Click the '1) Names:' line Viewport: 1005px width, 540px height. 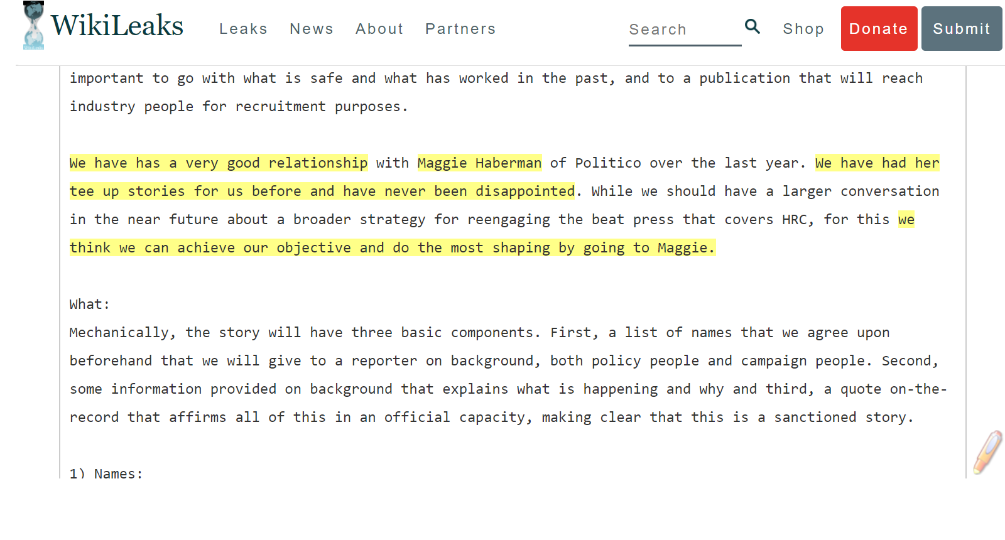click(106, 473)
